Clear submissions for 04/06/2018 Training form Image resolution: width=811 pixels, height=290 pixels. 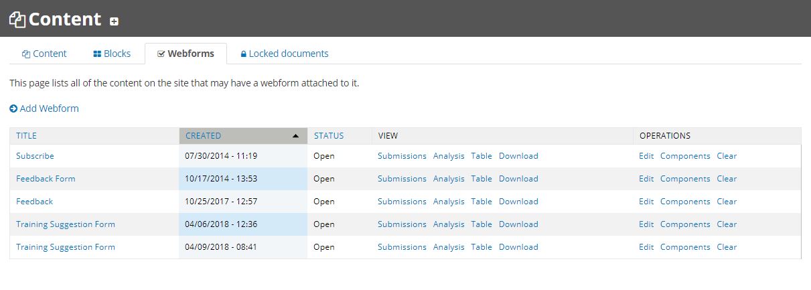[727, 224]
